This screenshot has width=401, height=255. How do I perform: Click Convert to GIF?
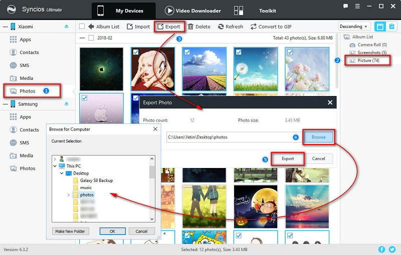click(271, 26)
